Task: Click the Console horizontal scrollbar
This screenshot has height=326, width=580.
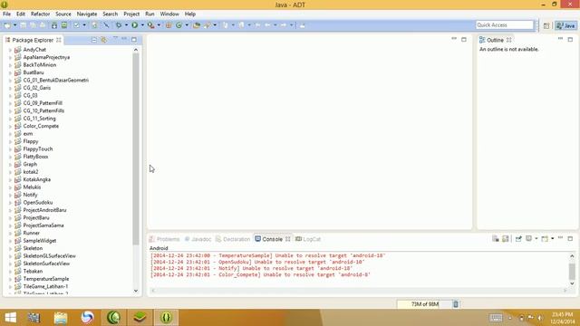Action: click(x=359, y=291)
